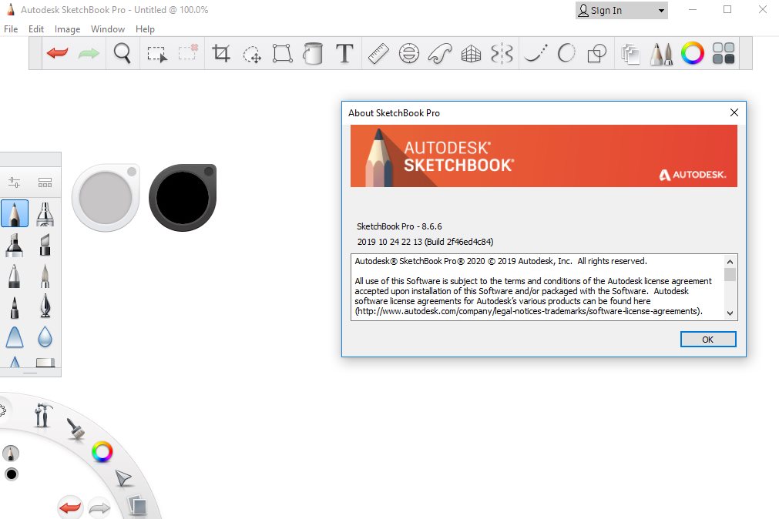Click the gray brush size puck
The image size is (779, 519).
[x=106, y=198]
